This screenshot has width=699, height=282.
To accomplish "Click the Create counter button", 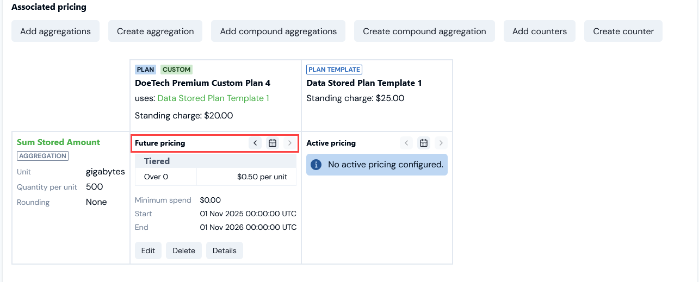I will click(623, 31).
